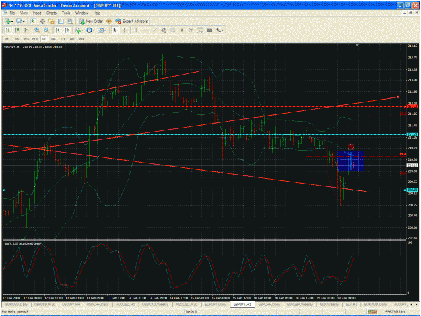The height and width of the screenshot is (316, 421).
Task: Switch to W1 timeframe
Action: point(72,39)
